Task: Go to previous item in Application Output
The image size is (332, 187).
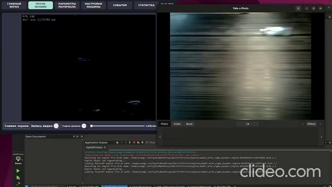Action: click(x=122, y=142)
